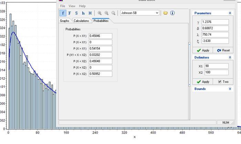Collapse the Parameters panel
This screenshot has width=241, height=144.
[230, 13]
